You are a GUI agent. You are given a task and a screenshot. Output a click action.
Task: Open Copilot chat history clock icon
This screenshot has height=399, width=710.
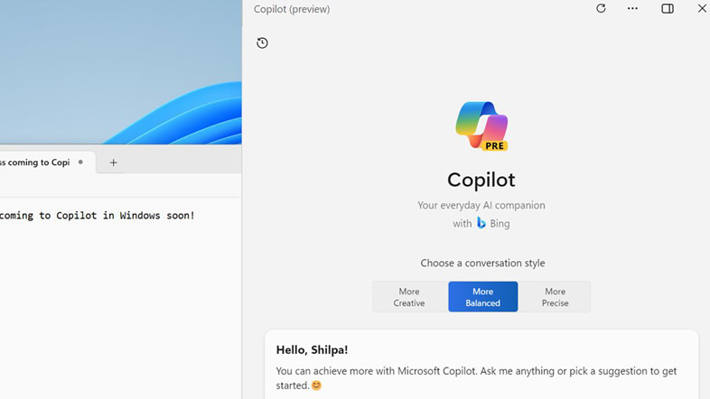[x=262, y=43]
